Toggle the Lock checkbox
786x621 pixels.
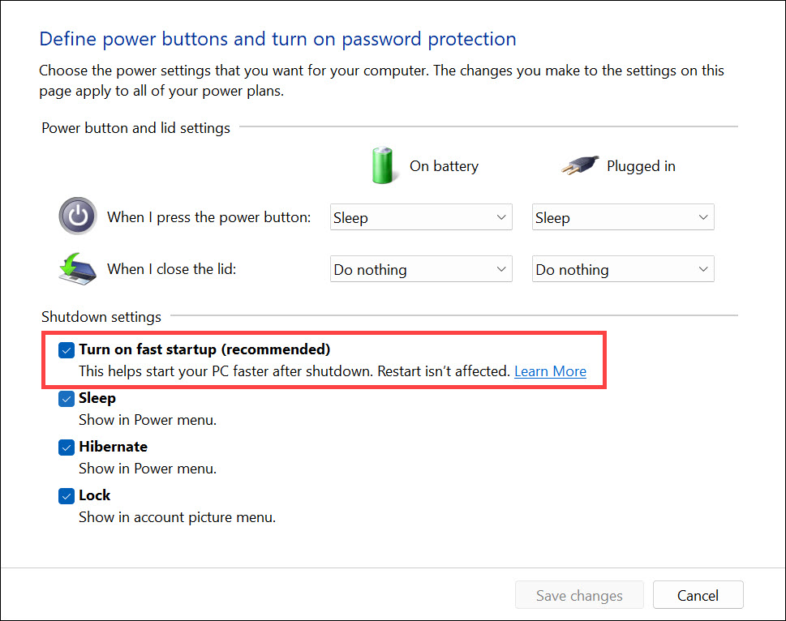coord(67,496)
